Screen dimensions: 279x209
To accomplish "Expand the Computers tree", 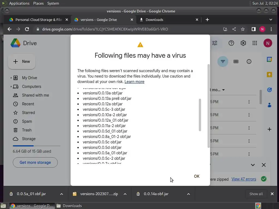I will coord(11,87).
